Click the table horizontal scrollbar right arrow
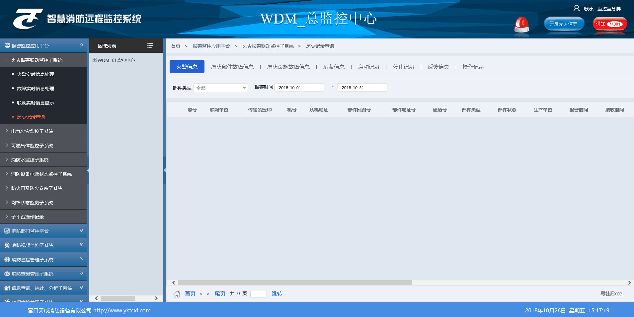The image size is (634, 317). click(629, 283)
